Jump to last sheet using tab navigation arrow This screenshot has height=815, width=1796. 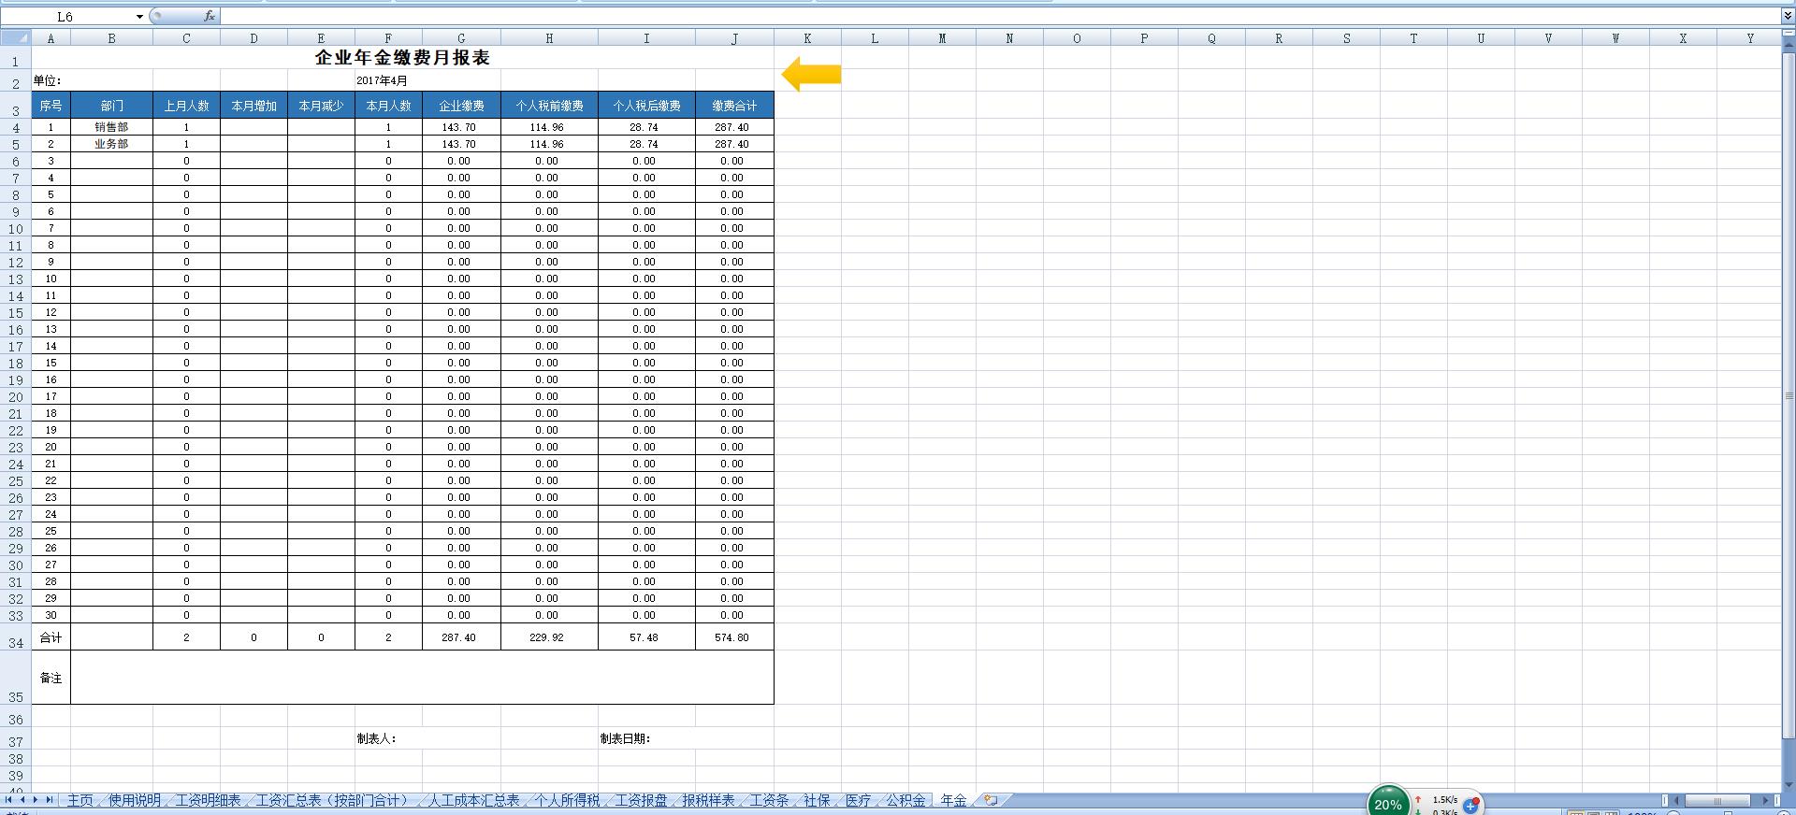click(x=49, y=800)
